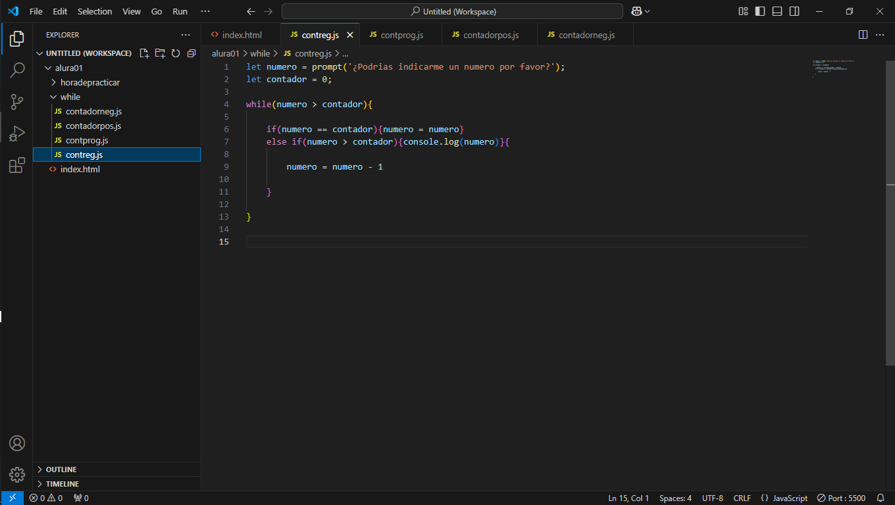Change end of line sequence CRLF
This screenshot has height=505, width=895.
(742, 498)
